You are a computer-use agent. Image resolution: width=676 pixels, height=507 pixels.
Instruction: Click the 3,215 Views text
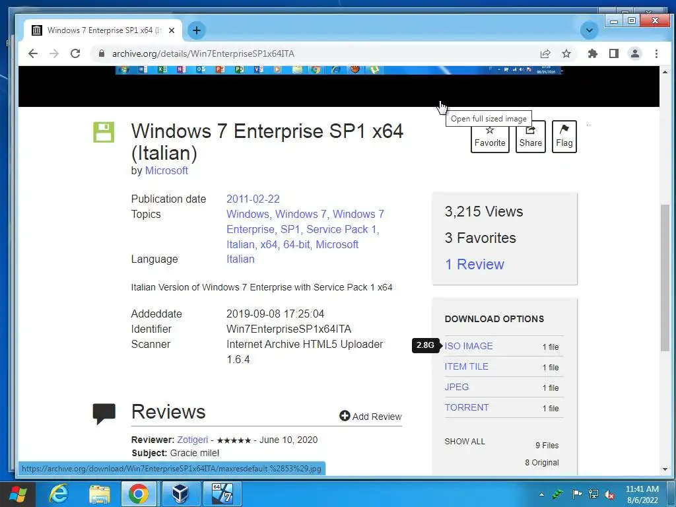click(x=484, y=212)
